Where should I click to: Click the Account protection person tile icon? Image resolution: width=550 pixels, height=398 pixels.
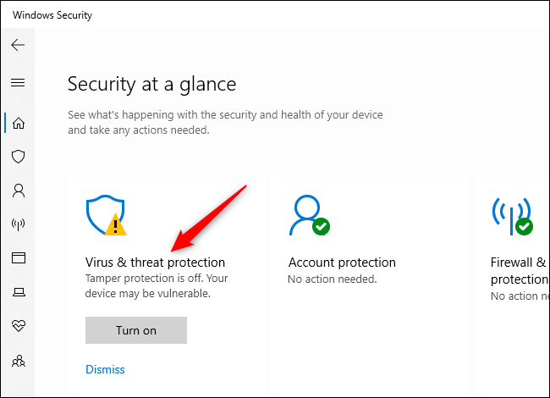pos(308,216)
